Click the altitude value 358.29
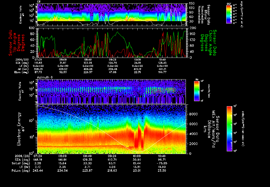The width and height of the screenshot is (270, 187). click(x=38, y=69)
